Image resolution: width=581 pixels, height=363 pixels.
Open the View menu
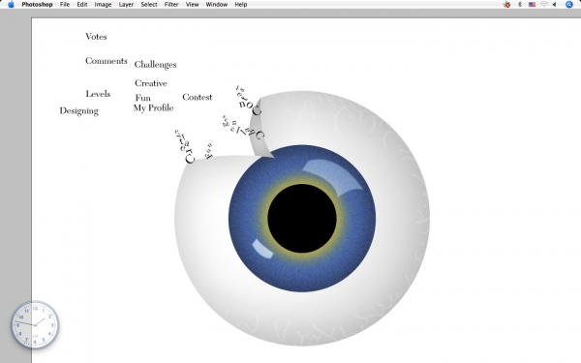(x=192, y=5)
